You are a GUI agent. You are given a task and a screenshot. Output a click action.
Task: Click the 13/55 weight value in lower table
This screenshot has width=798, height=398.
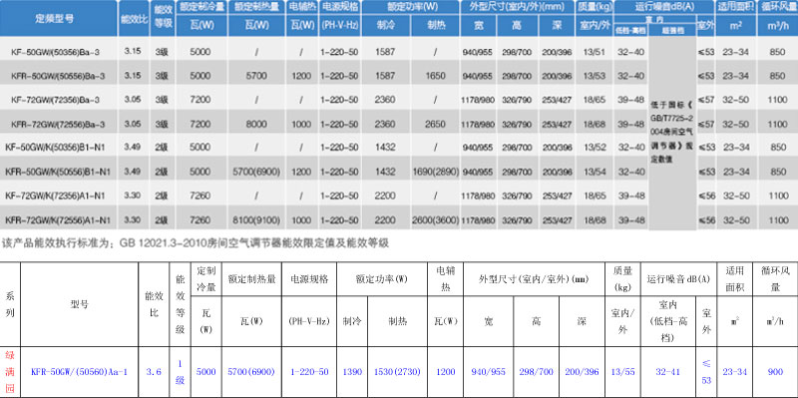pos(622,372)
